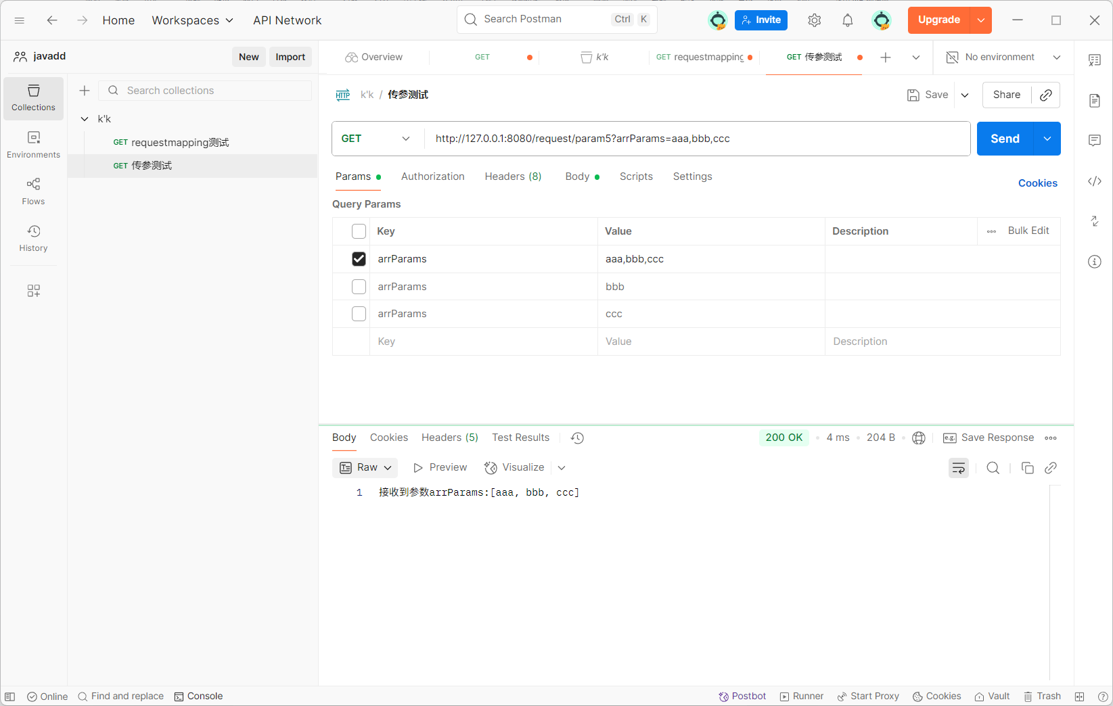
Task: Open the Send button dropdown arrow
Action: point(1047,139)
